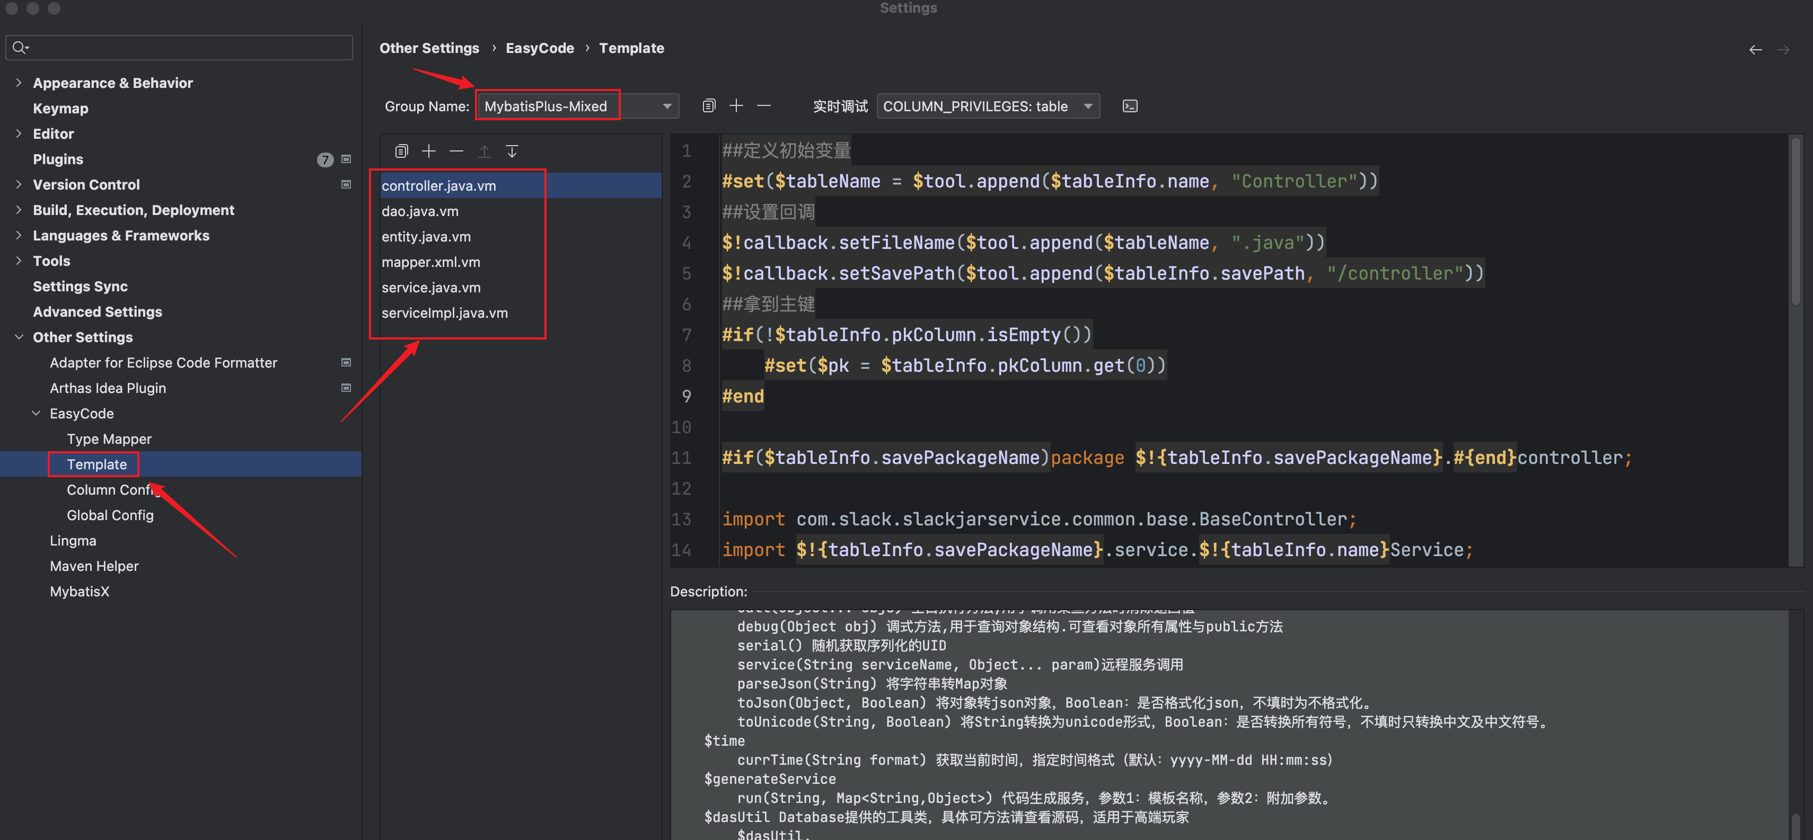1813x840 pixels.
Task: Add a new template file with the plus icon
Action: 429,151
